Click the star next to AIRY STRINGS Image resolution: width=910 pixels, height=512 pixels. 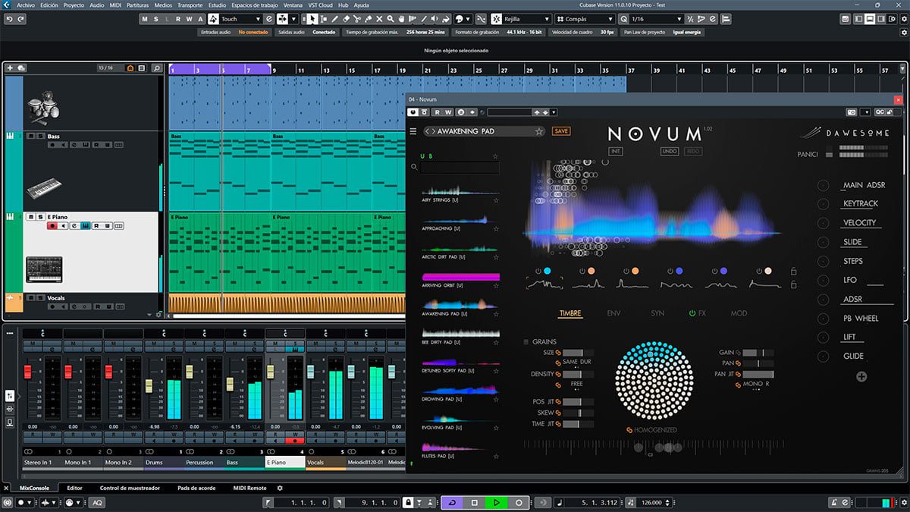click(x=495, y=200)
